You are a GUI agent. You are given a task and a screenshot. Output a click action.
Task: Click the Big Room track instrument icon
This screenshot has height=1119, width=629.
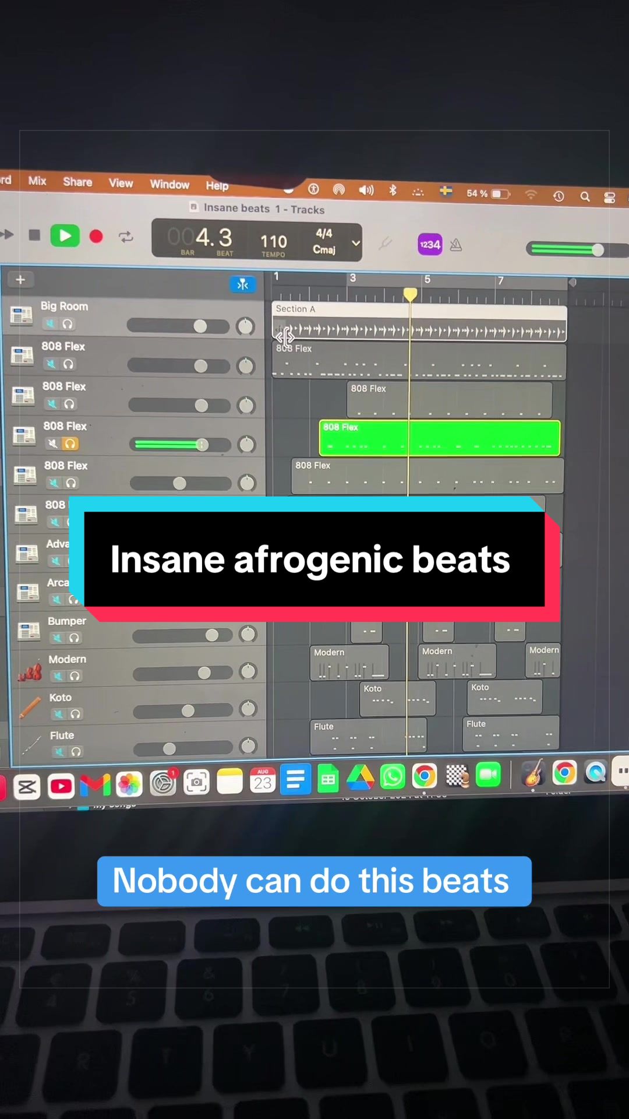tap(22, 316)
